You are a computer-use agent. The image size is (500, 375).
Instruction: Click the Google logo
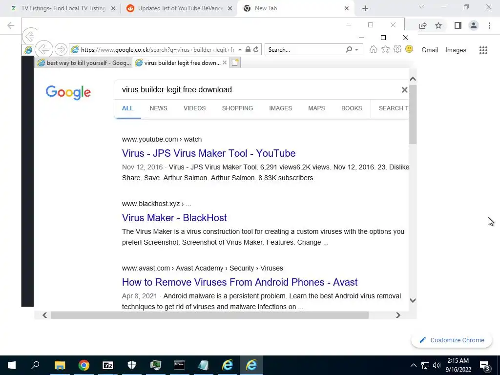point(68,92)
